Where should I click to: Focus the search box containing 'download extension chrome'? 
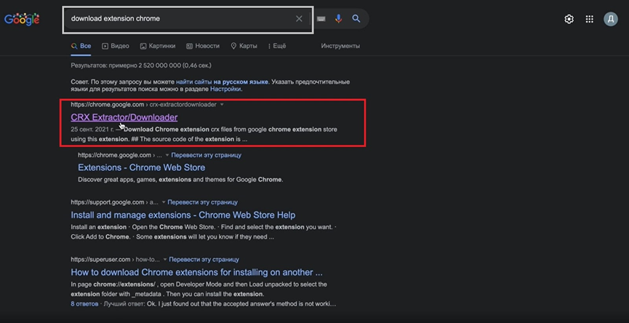pos(188,19)
